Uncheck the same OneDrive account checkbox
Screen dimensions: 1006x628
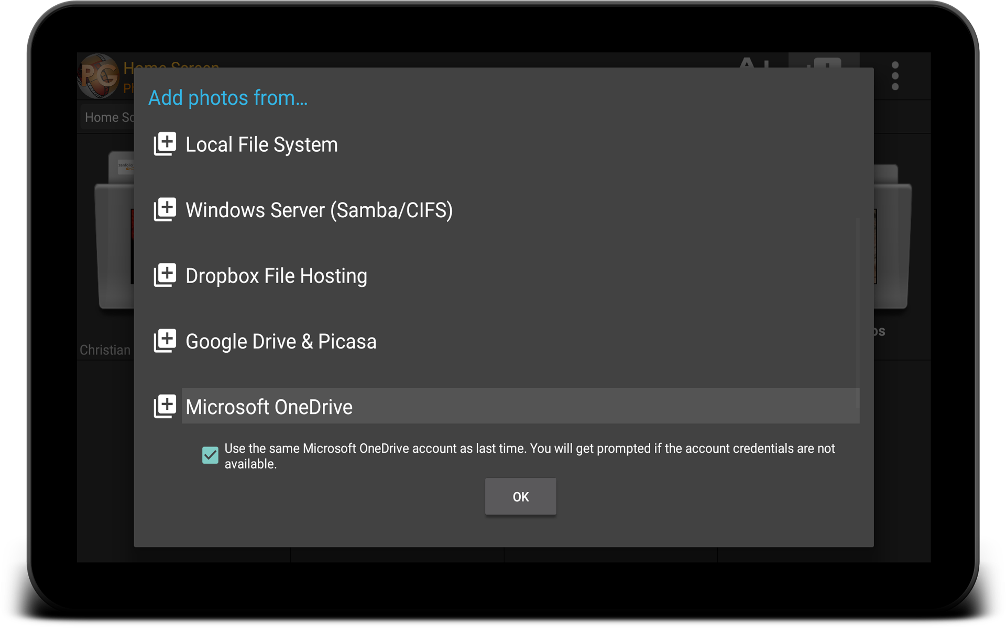click(x=210, y=455)
